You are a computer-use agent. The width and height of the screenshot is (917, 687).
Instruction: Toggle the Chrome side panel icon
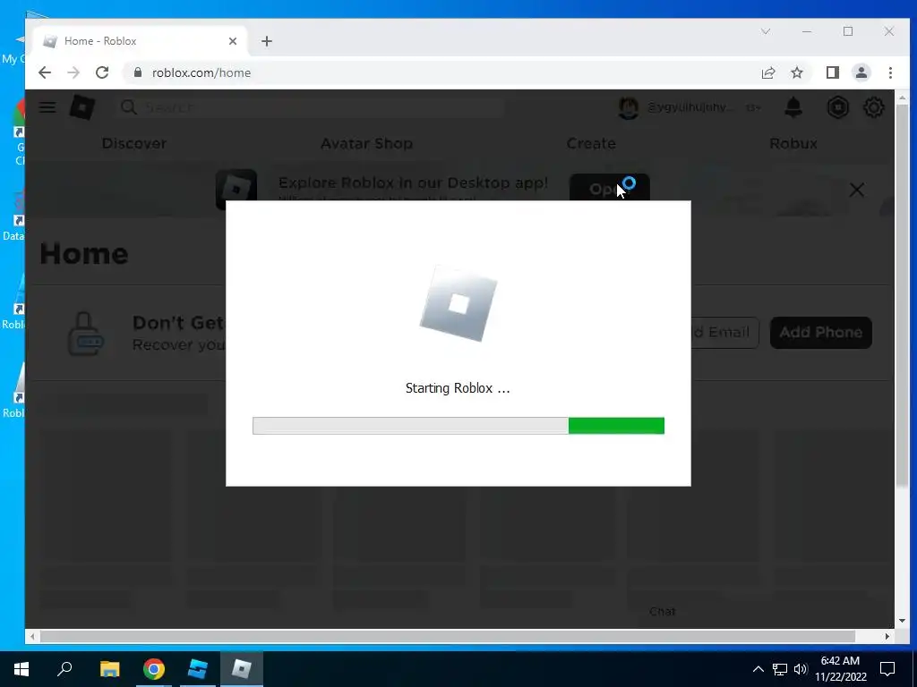(x=832, y=72)
